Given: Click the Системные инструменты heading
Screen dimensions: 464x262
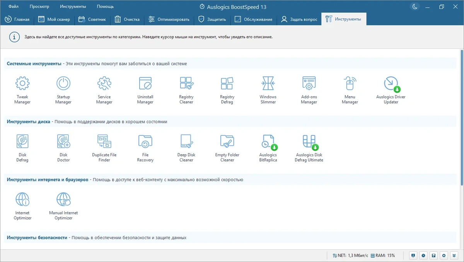Looking at the screenshot, I should [34, 63].
